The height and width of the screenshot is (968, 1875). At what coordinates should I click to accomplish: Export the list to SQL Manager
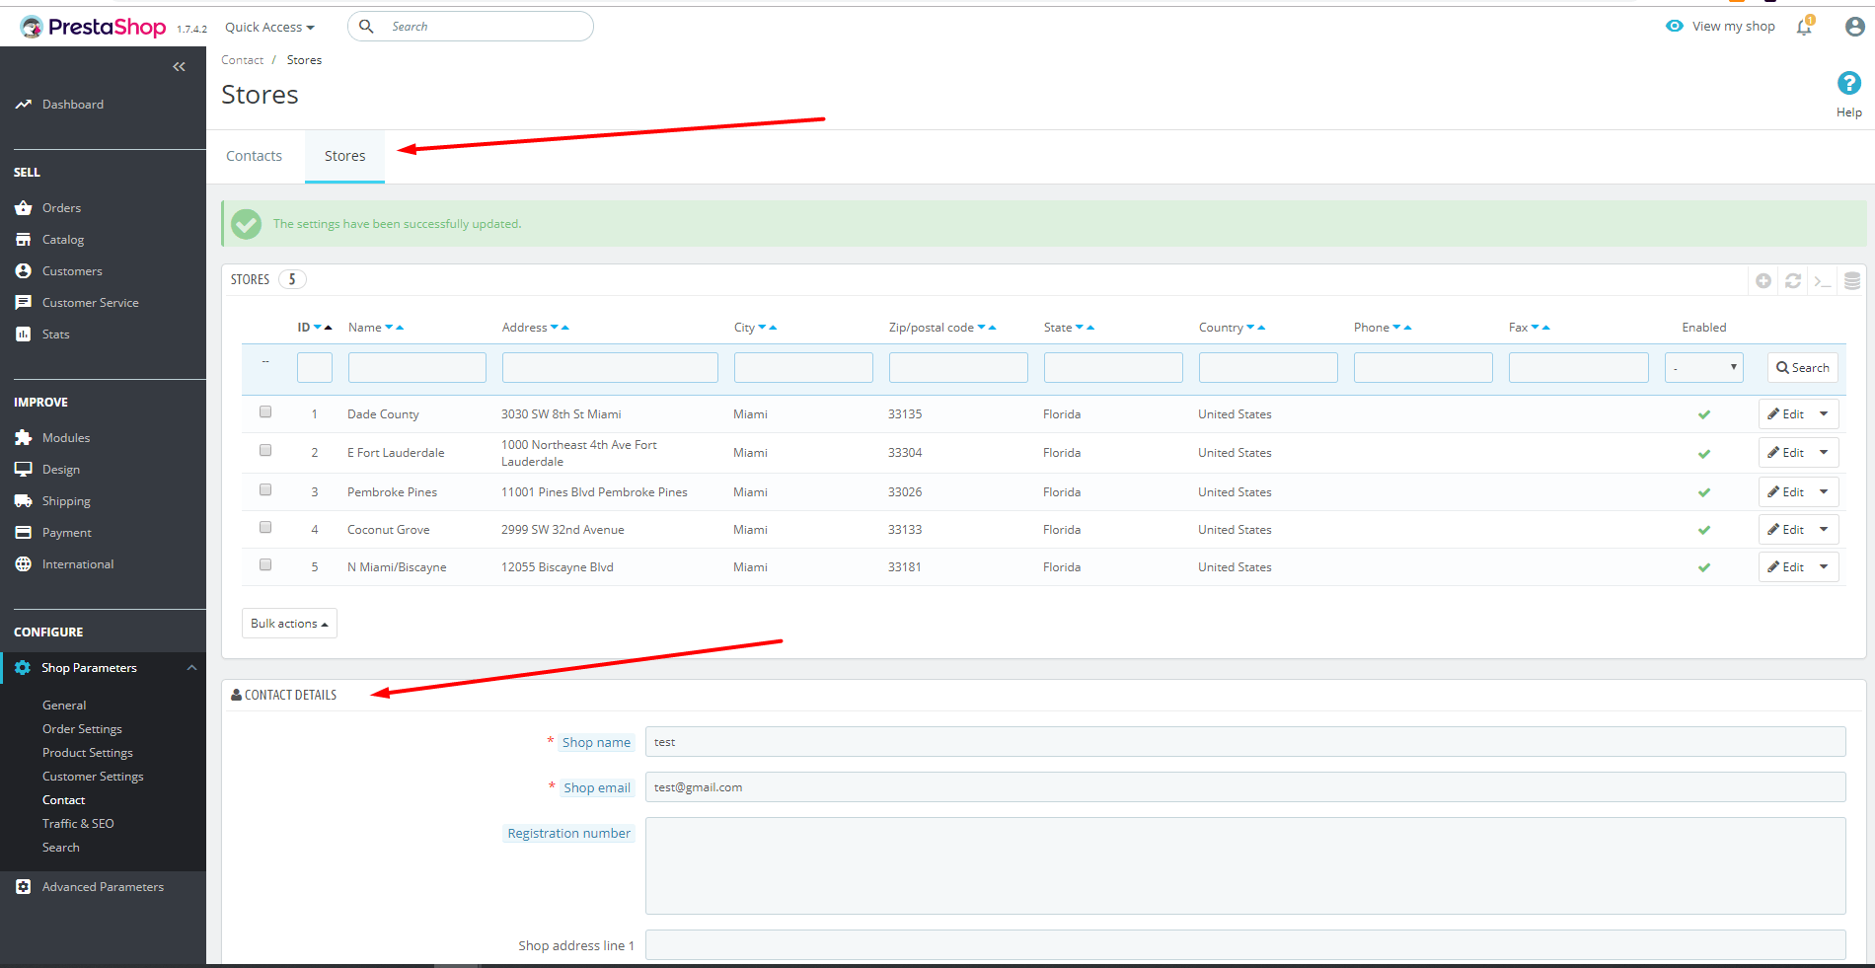(1852, 281)
